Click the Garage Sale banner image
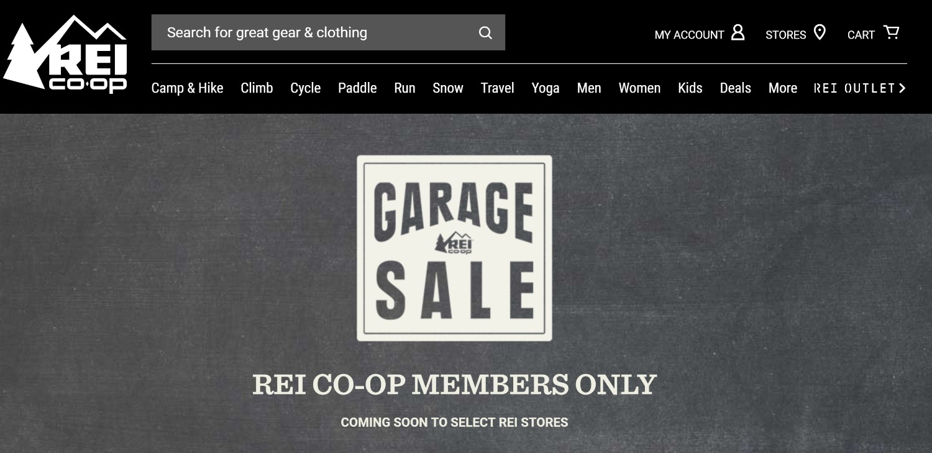 pyautogui.click(x=454, y=248)
